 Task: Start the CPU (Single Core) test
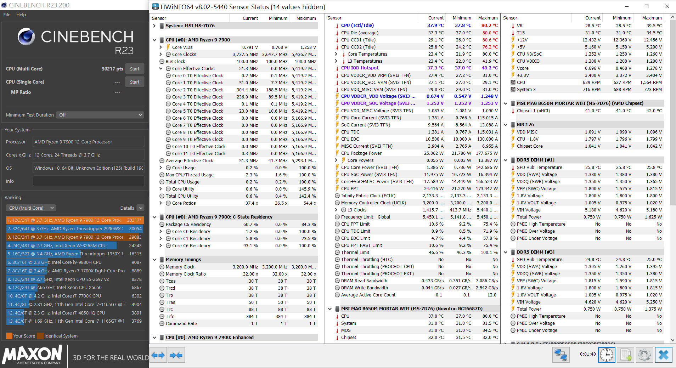(x=135, y=82)
